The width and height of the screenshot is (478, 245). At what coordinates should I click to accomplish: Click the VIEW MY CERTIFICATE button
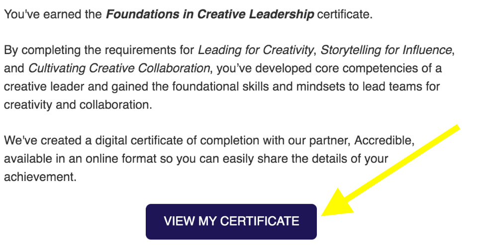coord(231,221)
